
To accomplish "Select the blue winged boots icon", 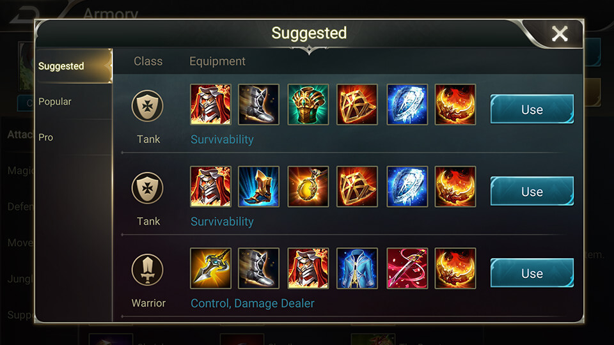I will [258, 187].
